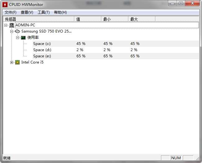The image size is (202, 163).
Task: Click the window resize grip corner
Action: 197,159
